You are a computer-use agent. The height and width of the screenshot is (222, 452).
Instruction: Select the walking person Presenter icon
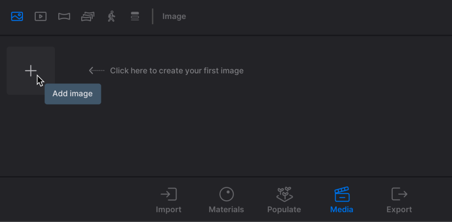[x=111, y=16]
